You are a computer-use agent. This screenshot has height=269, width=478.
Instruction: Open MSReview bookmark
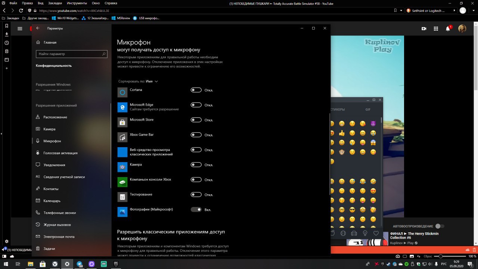(x=120, y=18)
